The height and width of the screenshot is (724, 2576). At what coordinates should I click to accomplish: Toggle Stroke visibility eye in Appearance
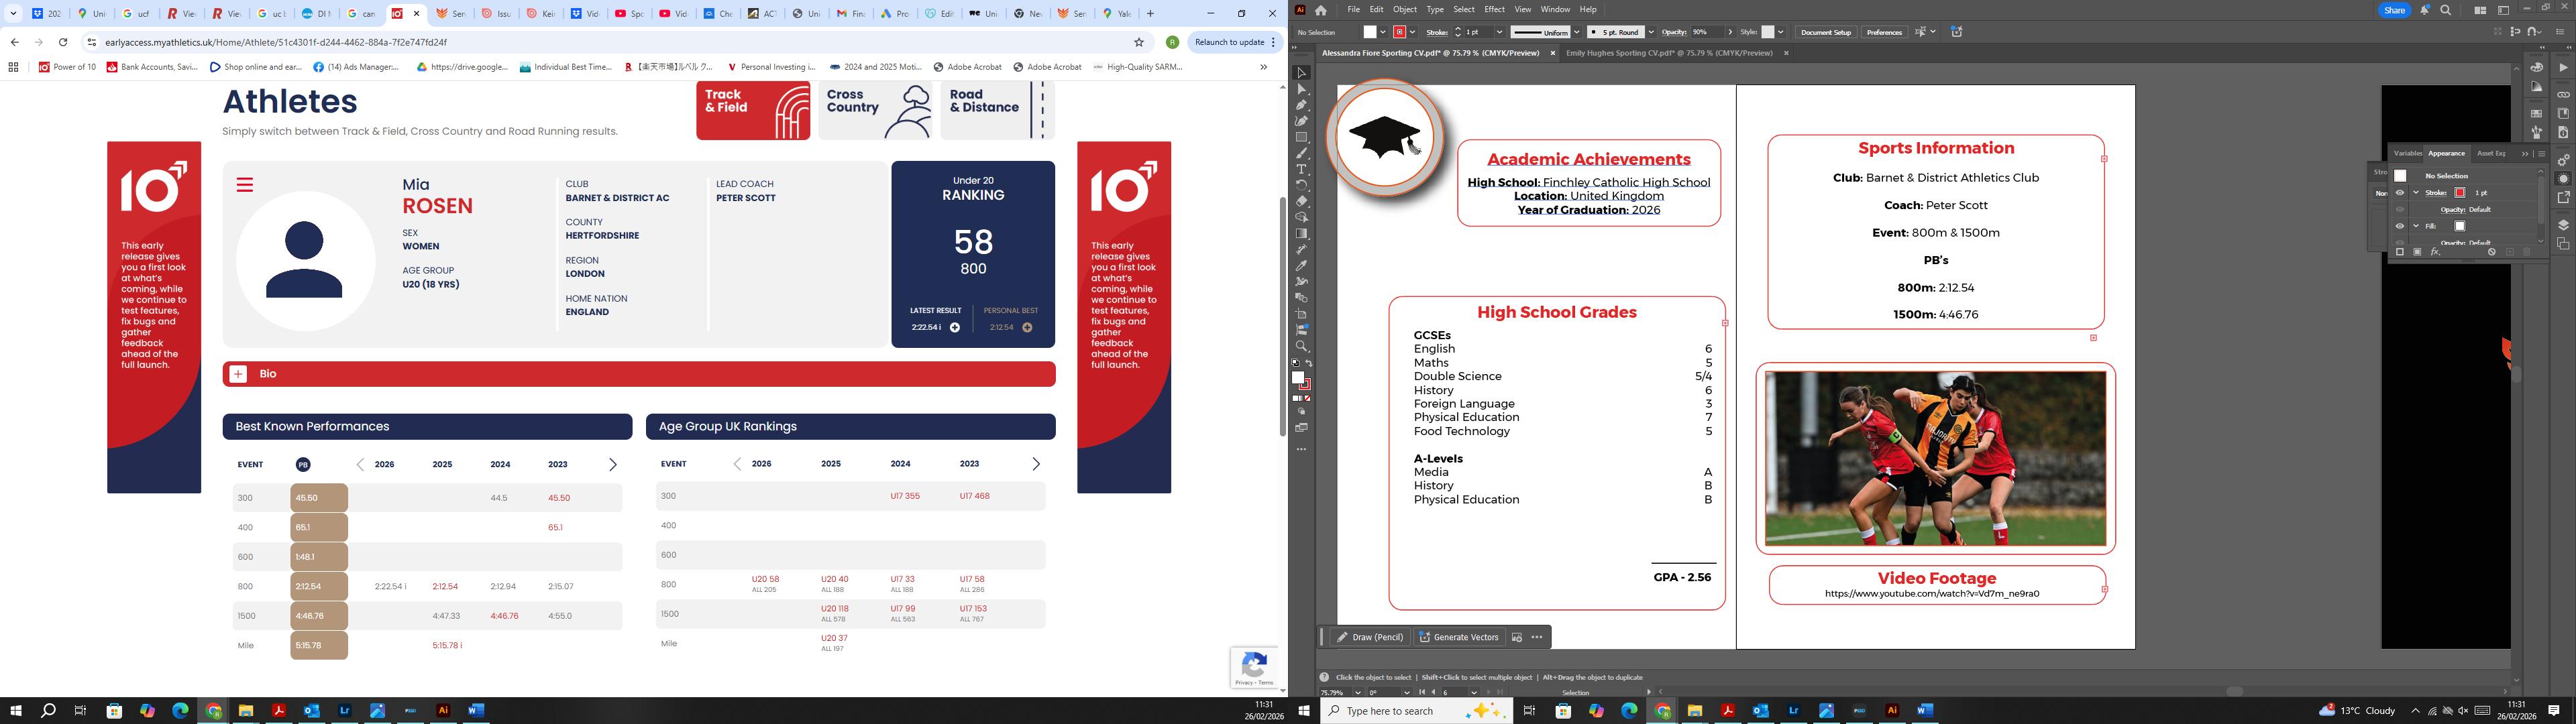[x=2399, y=193]
